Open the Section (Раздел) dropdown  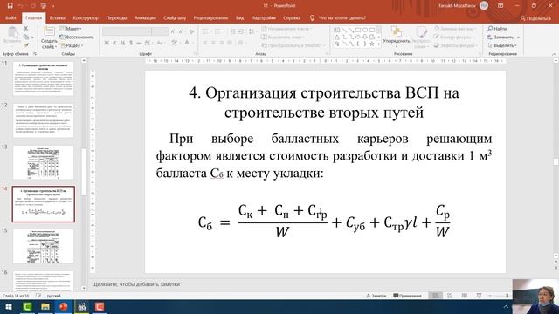click(72, 45)
